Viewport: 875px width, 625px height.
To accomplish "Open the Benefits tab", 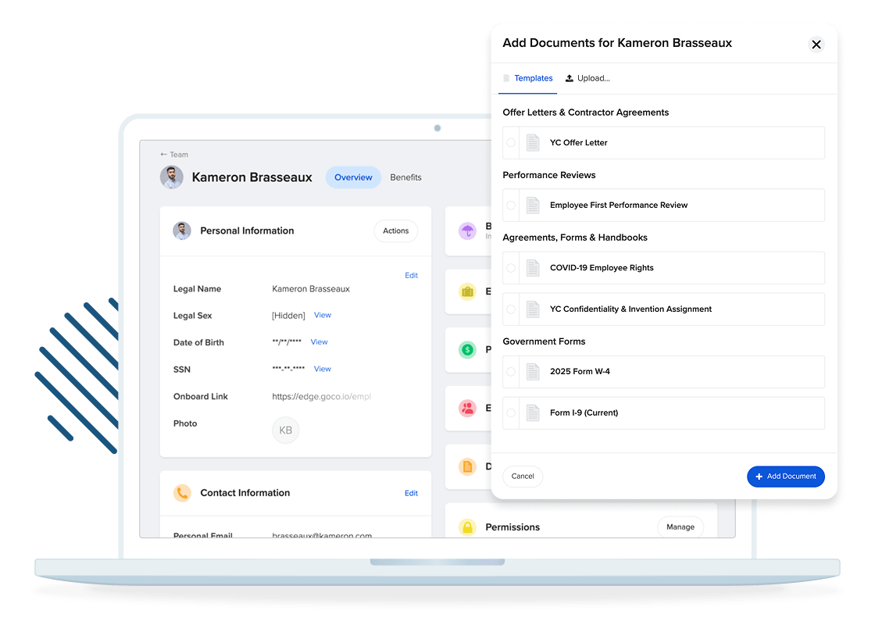I will pos(405,177).
